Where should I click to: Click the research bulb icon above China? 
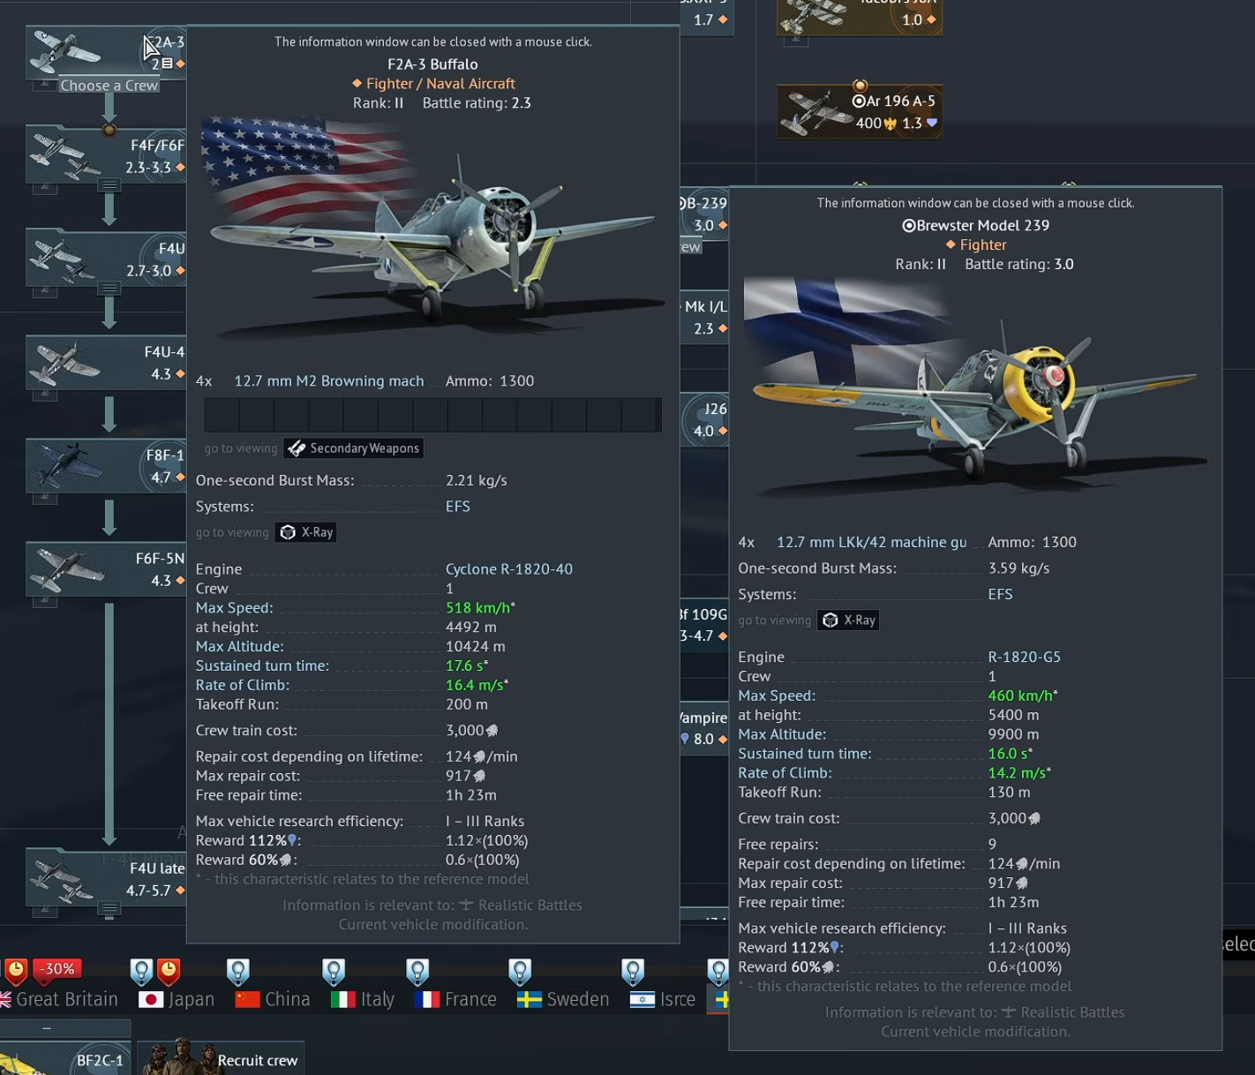click(238, 972)
